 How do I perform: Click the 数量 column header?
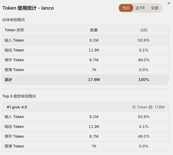pos(94,30)
